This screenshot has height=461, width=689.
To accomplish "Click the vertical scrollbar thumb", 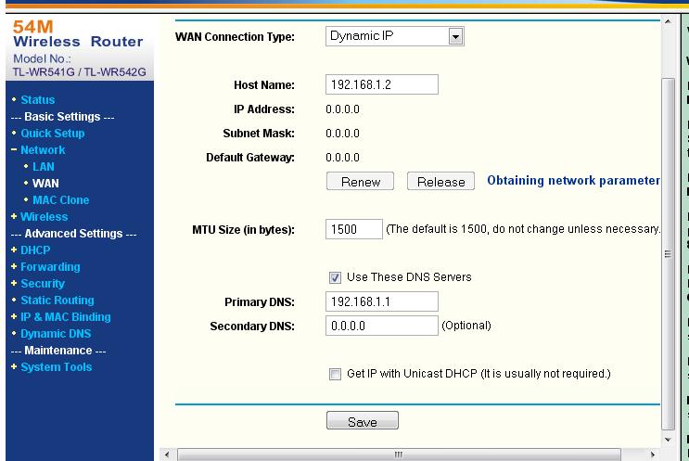I will [668, 254].
